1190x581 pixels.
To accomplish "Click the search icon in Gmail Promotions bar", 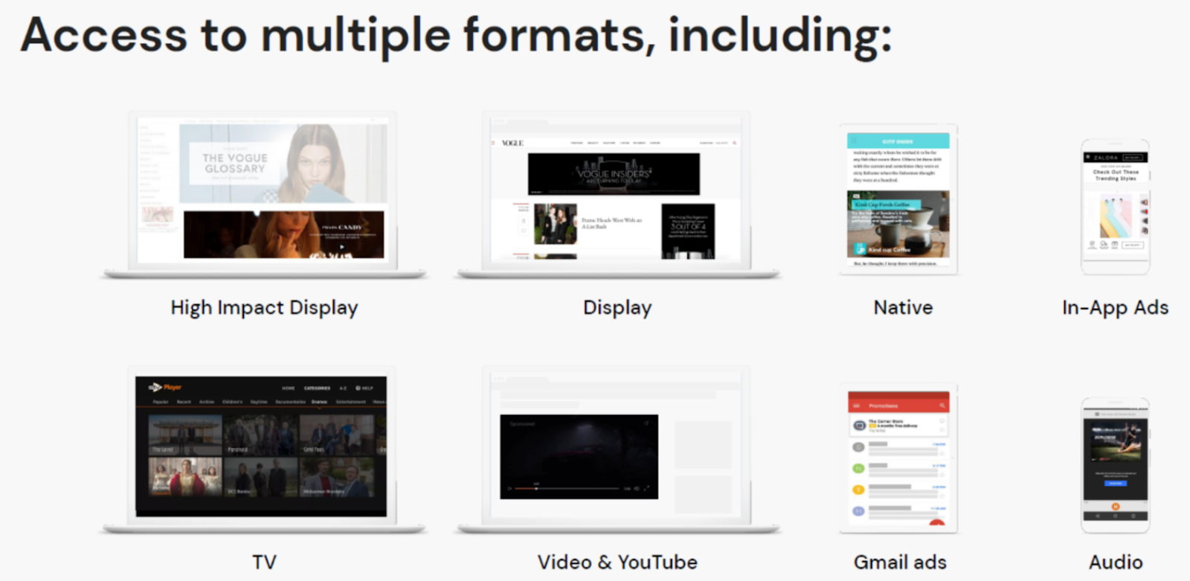I will 942,405.
